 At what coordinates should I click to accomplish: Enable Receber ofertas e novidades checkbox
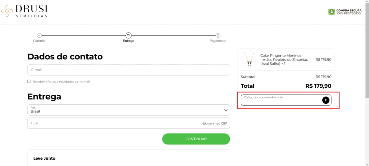pos(29,82)
